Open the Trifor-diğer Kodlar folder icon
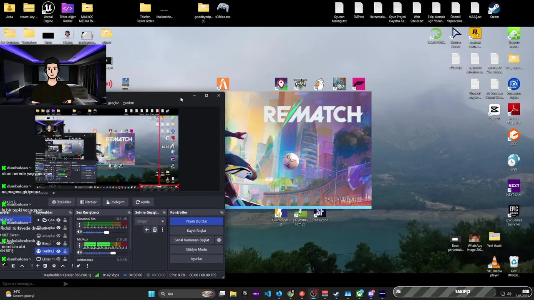 coord(68,12)
